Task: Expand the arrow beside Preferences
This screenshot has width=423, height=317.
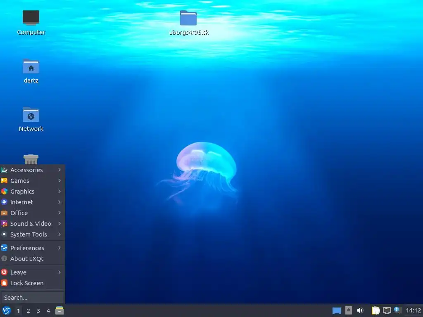Action: [x=59, y=248]
